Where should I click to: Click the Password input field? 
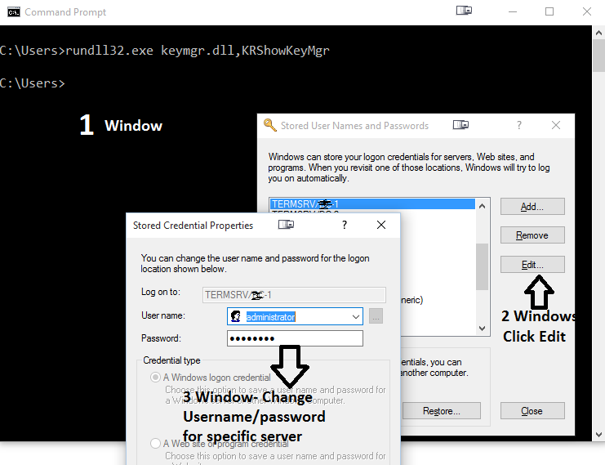pyautogui.click(x=295, y=338)
